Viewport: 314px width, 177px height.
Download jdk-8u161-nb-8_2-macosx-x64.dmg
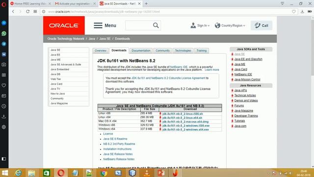185,121
